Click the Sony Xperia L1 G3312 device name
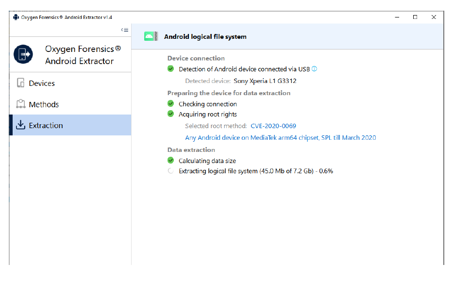 265,81
